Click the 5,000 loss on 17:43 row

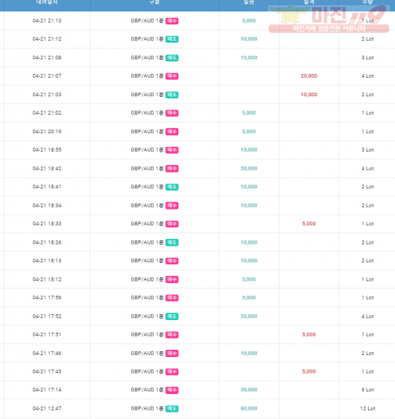pyautogui.click(x=309, y=372)
